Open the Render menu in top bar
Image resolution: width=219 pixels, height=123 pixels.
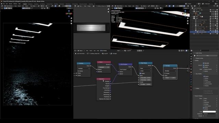click(11, 4)
